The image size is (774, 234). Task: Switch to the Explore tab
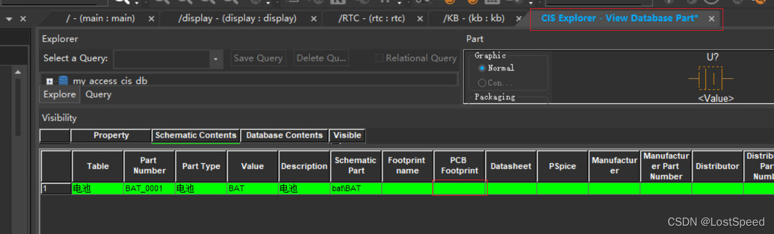60,95
